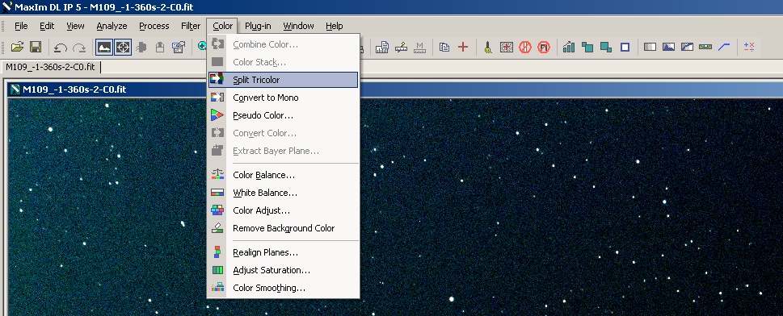Click the gray gradient rectangle icon

[650, 47]
